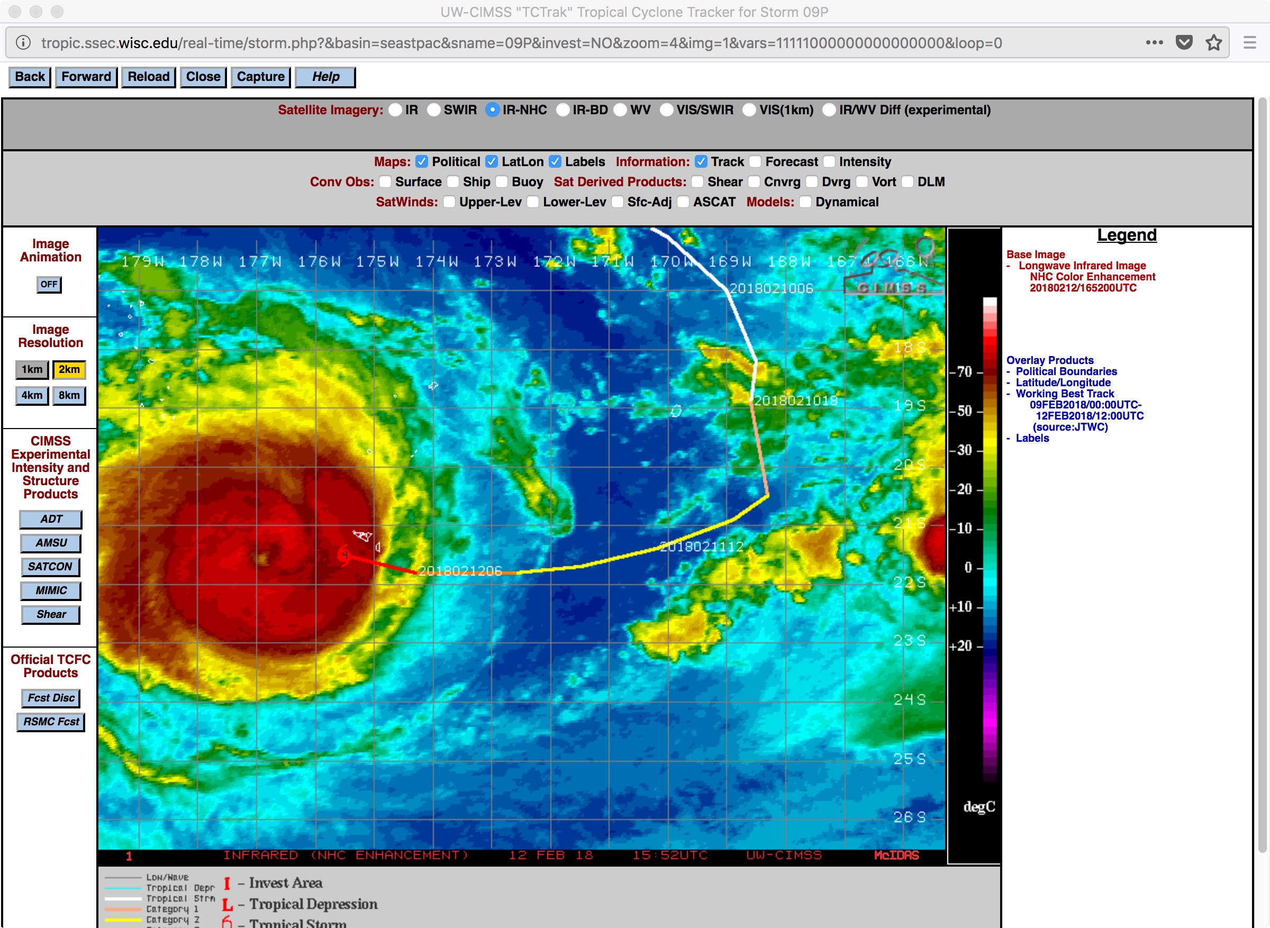Click the Back button
Image resolution: width=1270 pixels, height=928 pixels.
tap(30, 77)
